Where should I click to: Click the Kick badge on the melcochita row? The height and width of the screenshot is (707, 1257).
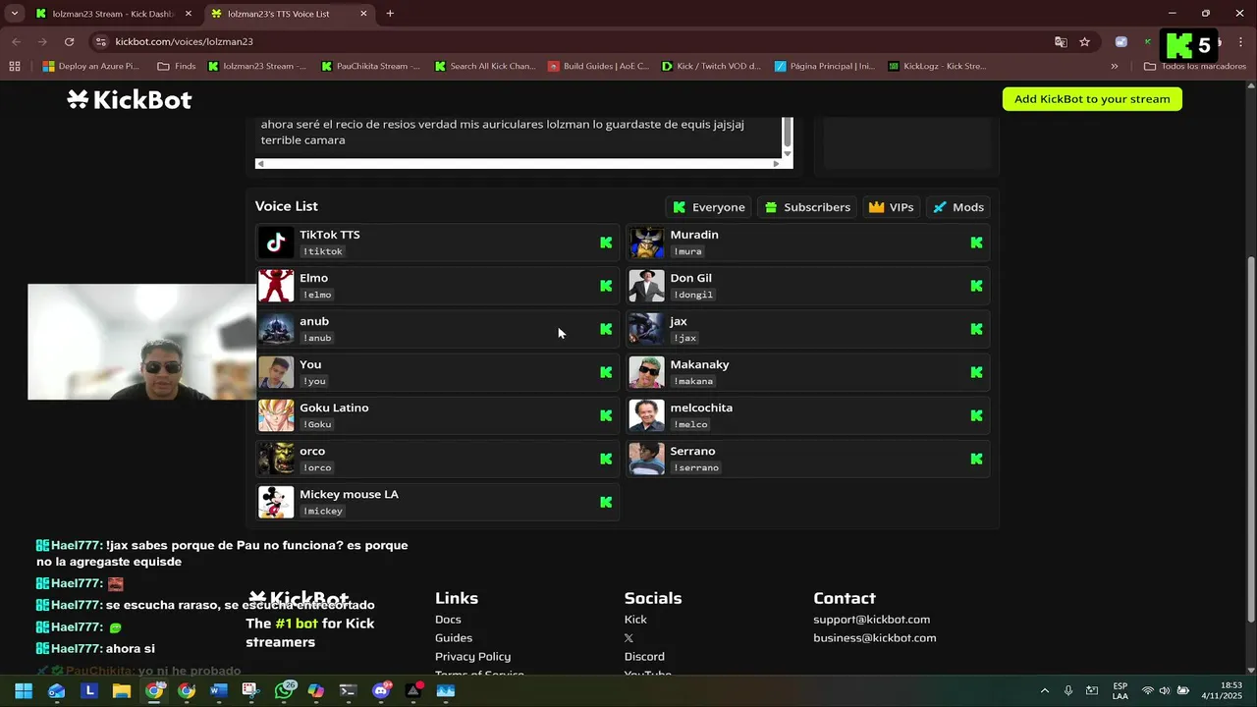pos(976,415)
